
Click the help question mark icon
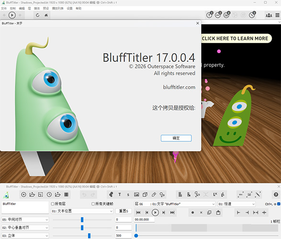(276, 194)
